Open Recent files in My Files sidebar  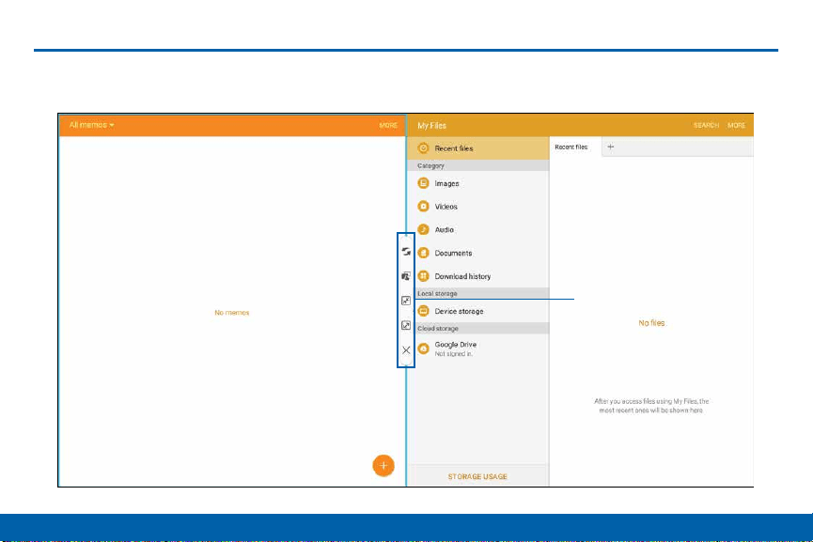coord(478,148)
